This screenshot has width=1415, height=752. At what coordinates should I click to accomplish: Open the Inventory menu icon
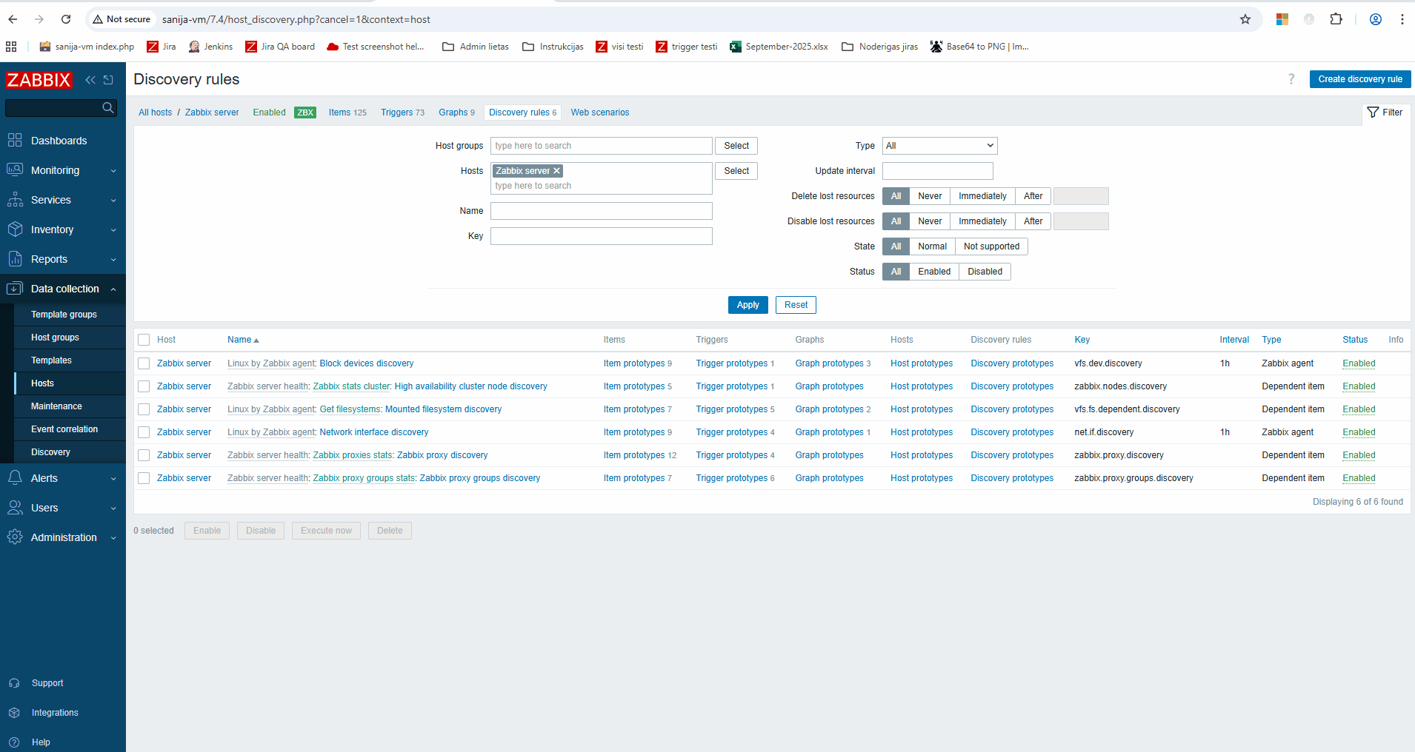click(15, 229)
